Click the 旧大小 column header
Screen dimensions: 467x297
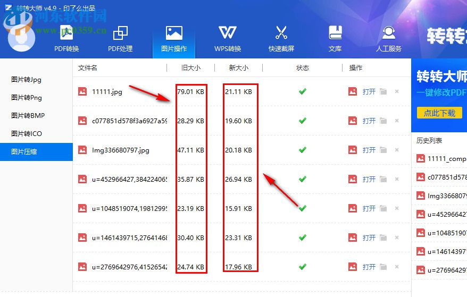coord(191,68)
